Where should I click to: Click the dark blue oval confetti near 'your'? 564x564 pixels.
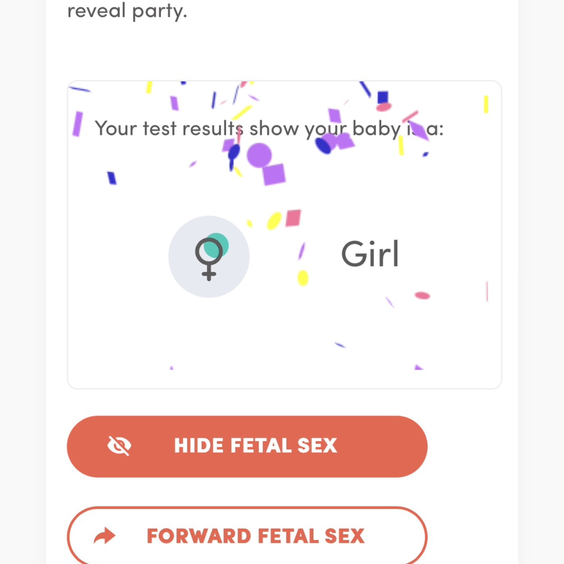tap(323, 146)
